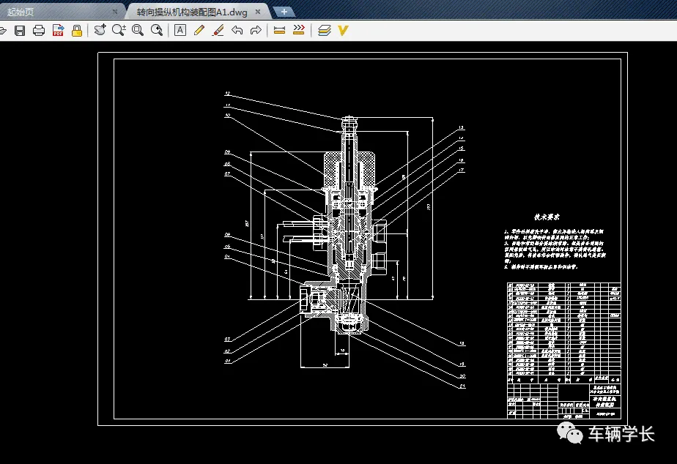Select the yellow pencil drawing tool
This screenshot has width=677, height=464.
tap(199, 30)
